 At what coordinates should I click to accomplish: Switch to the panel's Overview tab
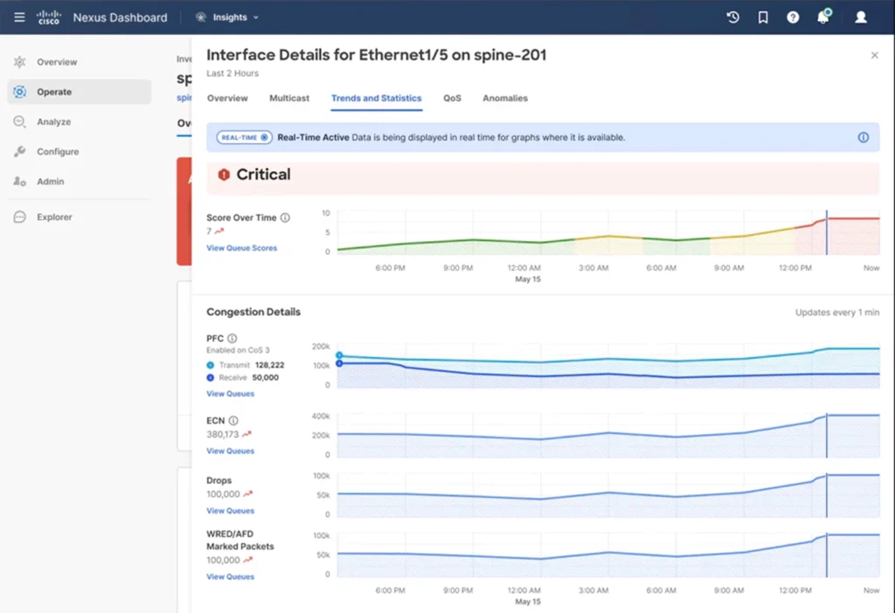point(227,98)
